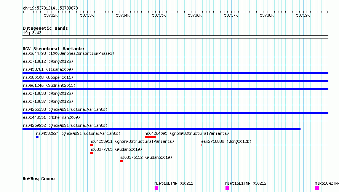339x192 pixels.
Task: Click the red nsv4253911 feature glyph
Action: pyautogui.click(x=91, y=145)
